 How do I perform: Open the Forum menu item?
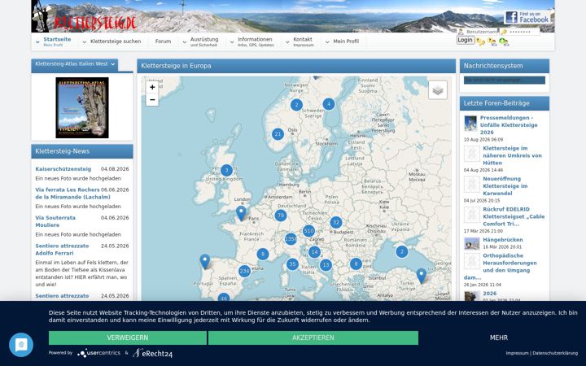click(163, 41)
